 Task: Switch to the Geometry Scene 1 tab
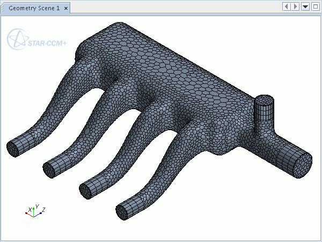pos(34,7)
